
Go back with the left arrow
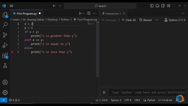click(54, 6)
